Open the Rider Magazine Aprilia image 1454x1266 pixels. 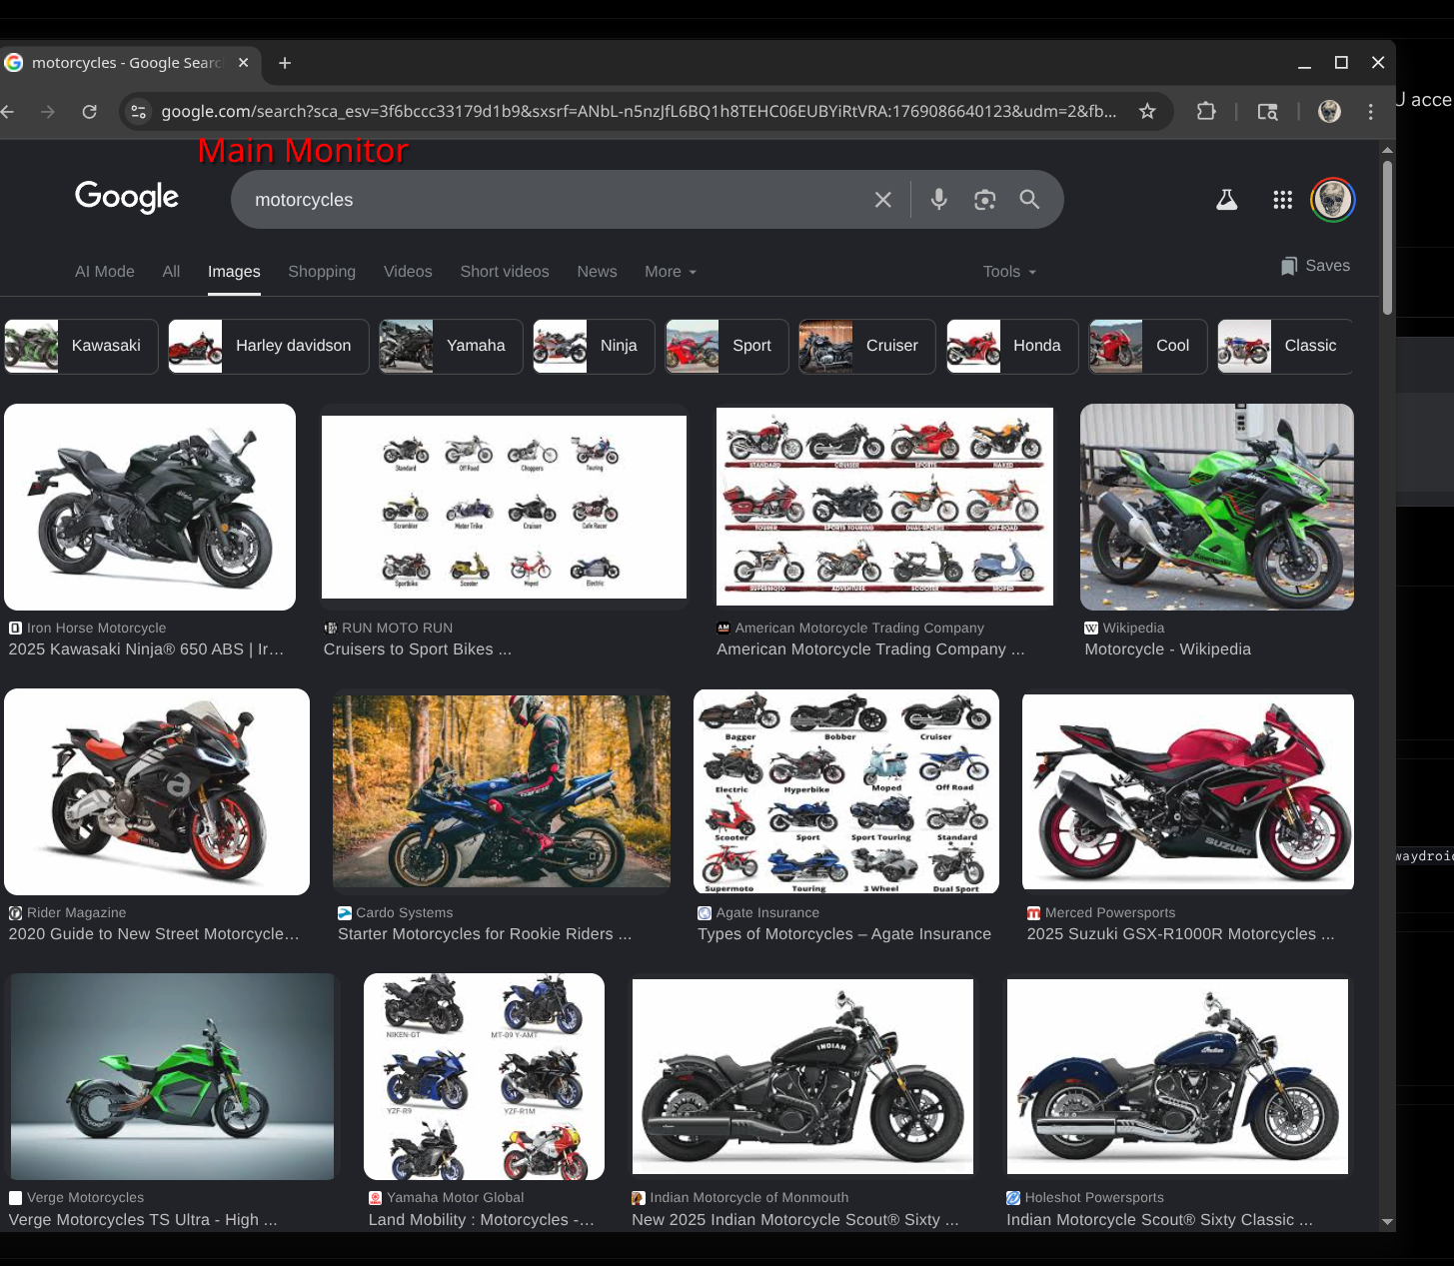tap(157, 791)
